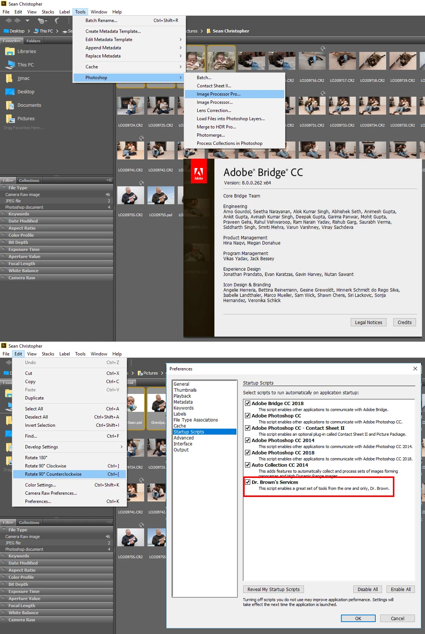The image size is (425, 634).
Task: Select Rotate 90° Counterclockwise in Edit menu
Action: tap(69, 474)
